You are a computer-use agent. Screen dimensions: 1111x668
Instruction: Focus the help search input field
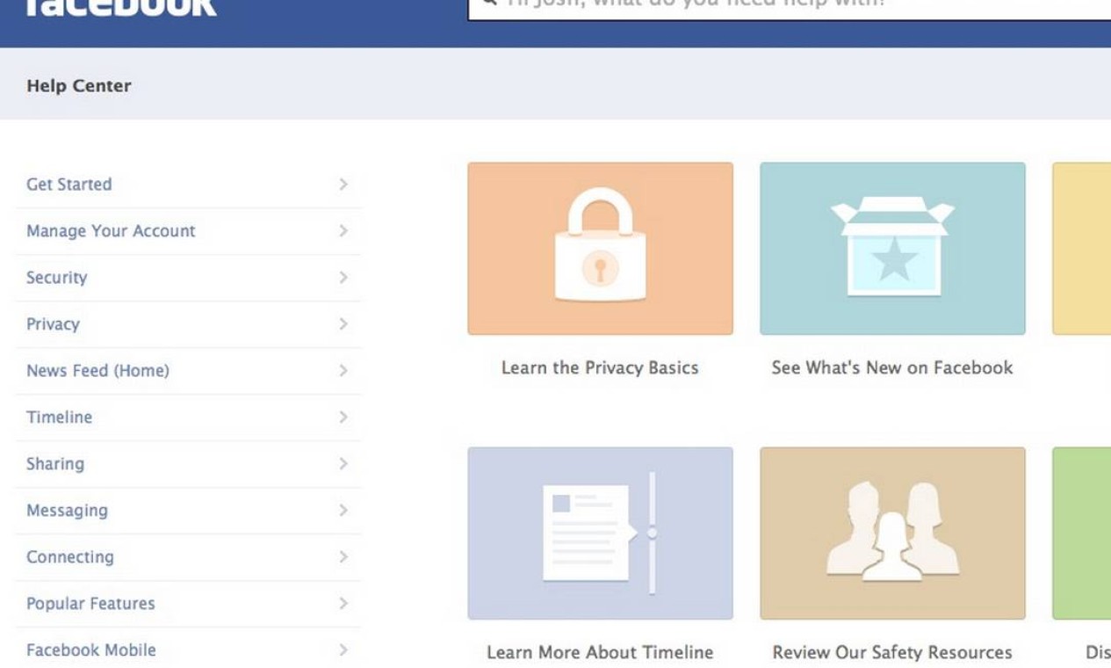pos(790,5)
